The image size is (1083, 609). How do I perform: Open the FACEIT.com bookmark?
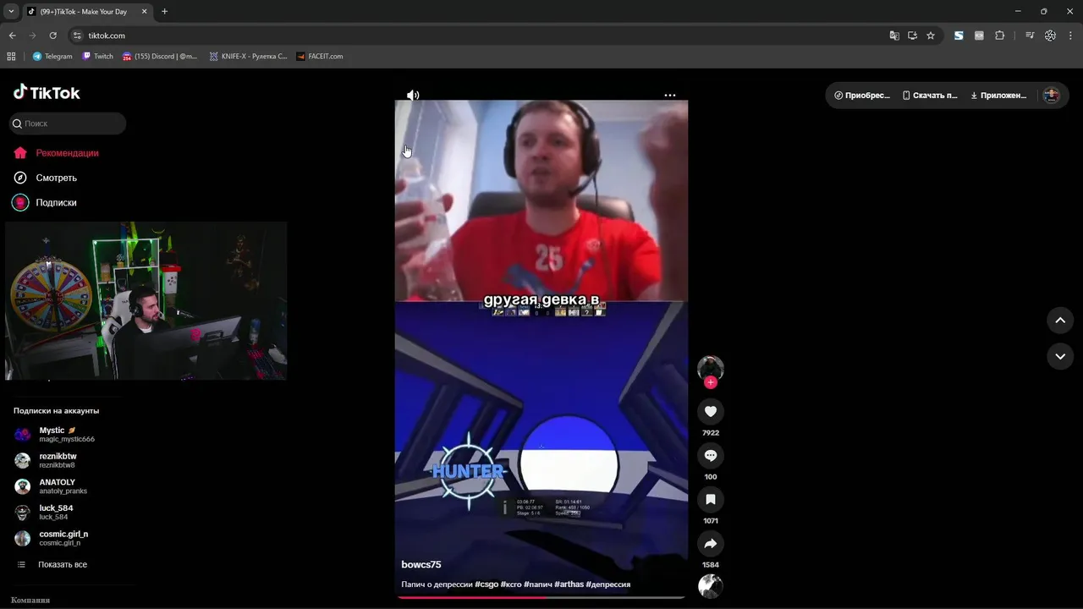[320, 57]
